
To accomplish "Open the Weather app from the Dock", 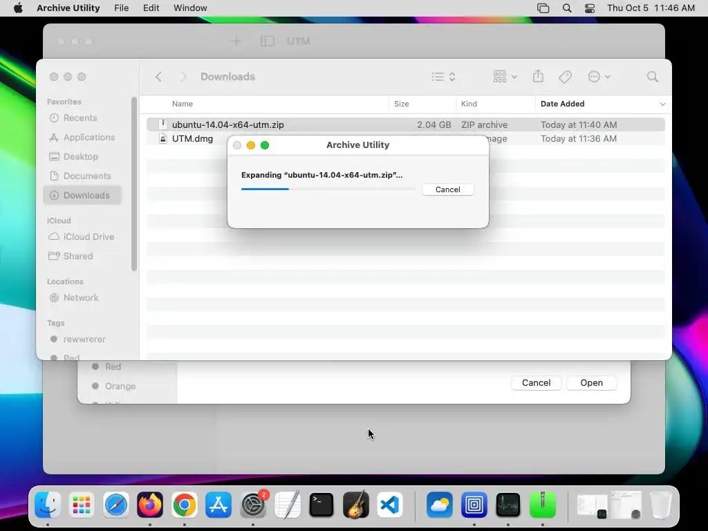I will [x=439, y=505].
